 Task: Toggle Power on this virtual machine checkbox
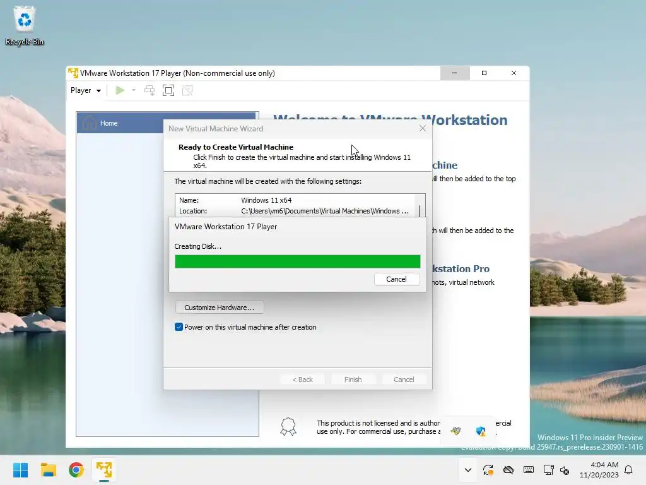[x=179, y=327]
